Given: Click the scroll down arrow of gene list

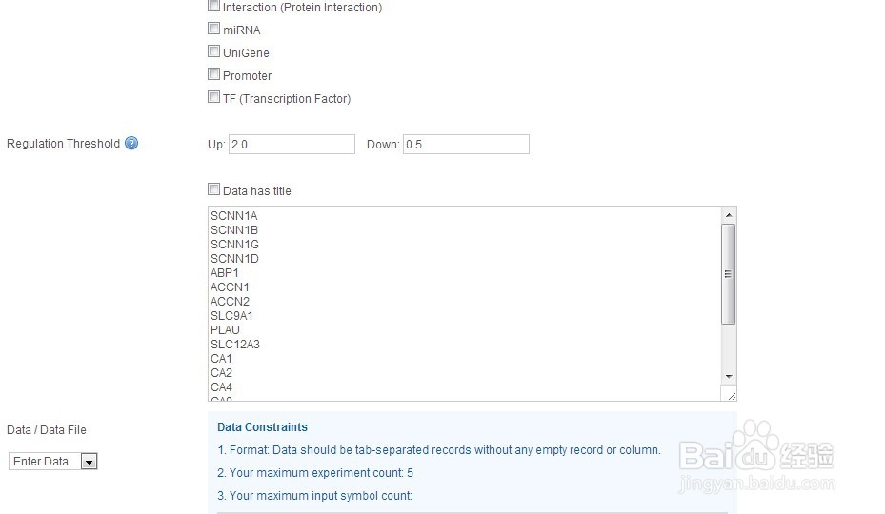Looking at the screenshot, I should pos(729,377).
